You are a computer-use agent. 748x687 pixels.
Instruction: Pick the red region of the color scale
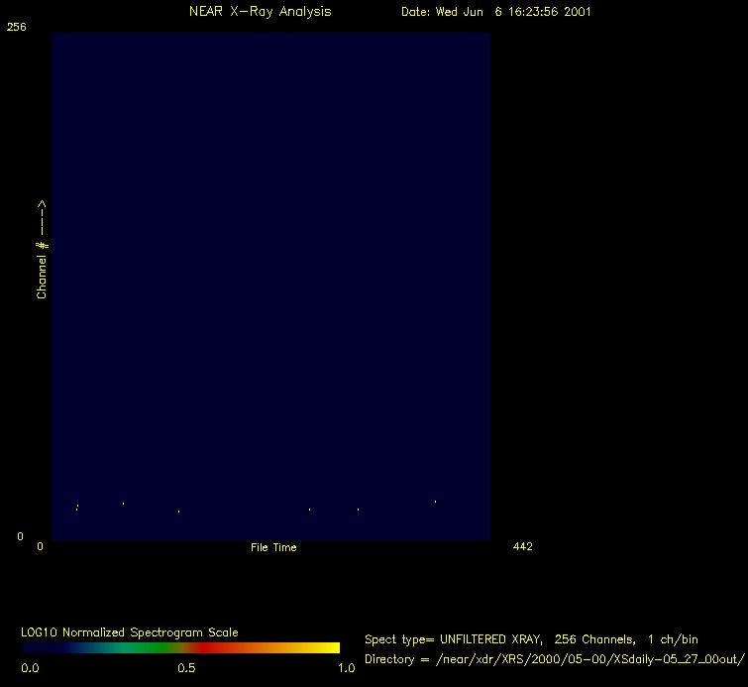coord(213,647)
